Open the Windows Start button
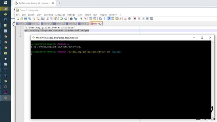 click(5, 3)
